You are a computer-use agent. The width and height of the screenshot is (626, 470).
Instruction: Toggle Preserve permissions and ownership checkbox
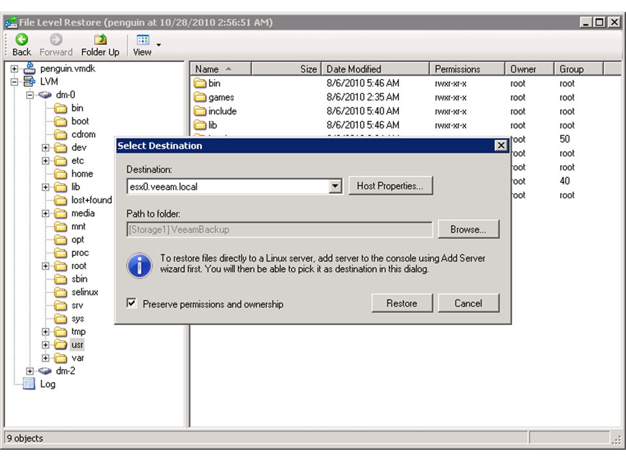point(131,304)
